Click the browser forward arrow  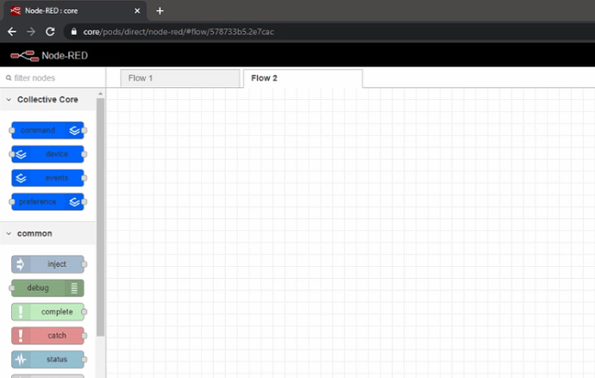click(x=31, y=32)
